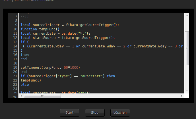The width and height of the screenshot is (196, 119).
Task: Click the vertical scrollbar down arrow
Action: point(187,91)
